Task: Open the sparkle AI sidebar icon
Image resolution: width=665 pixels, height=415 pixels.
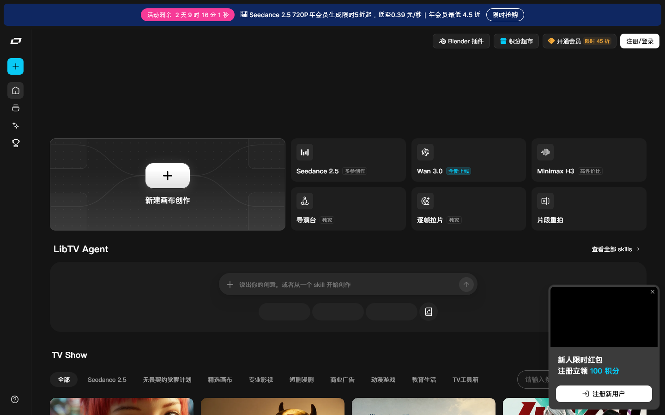Action: click(16, 125)
